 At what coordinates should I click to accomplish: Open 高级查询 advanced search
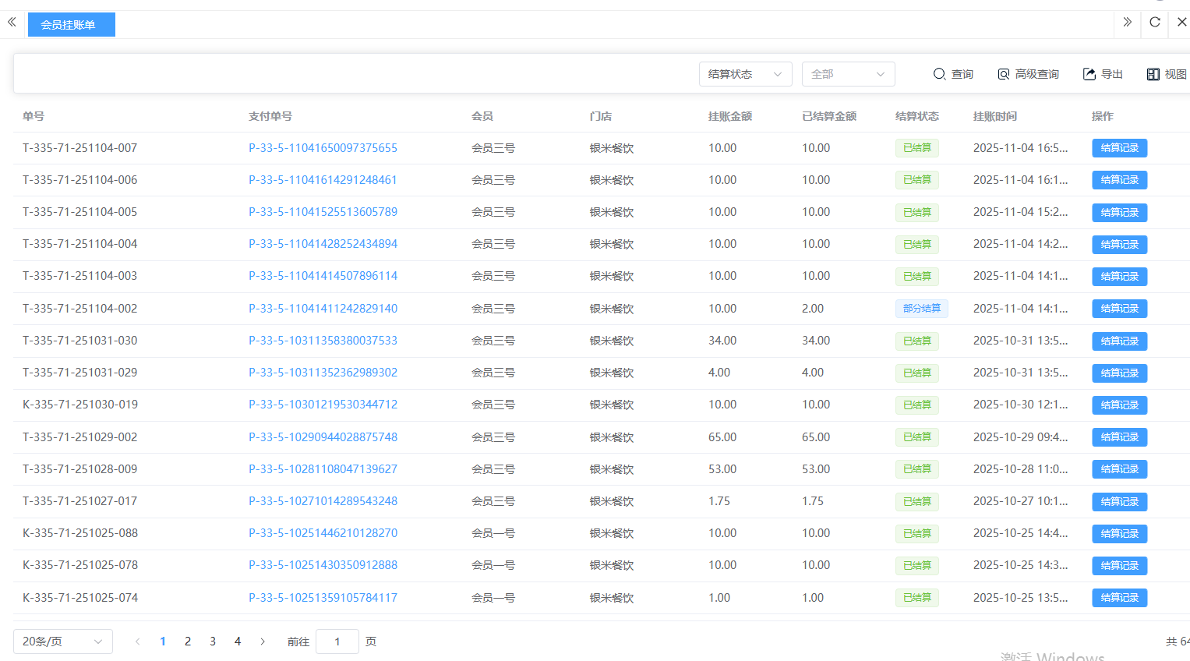1028,74
